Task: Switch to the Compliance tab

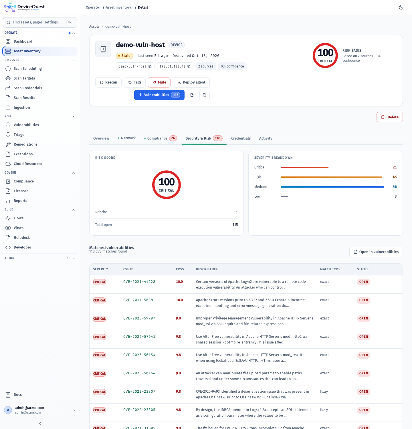Action: (x=161, y=138)
